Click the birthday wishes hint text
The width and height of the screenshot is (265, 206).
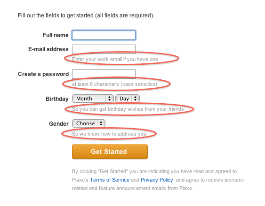point(128,109)
